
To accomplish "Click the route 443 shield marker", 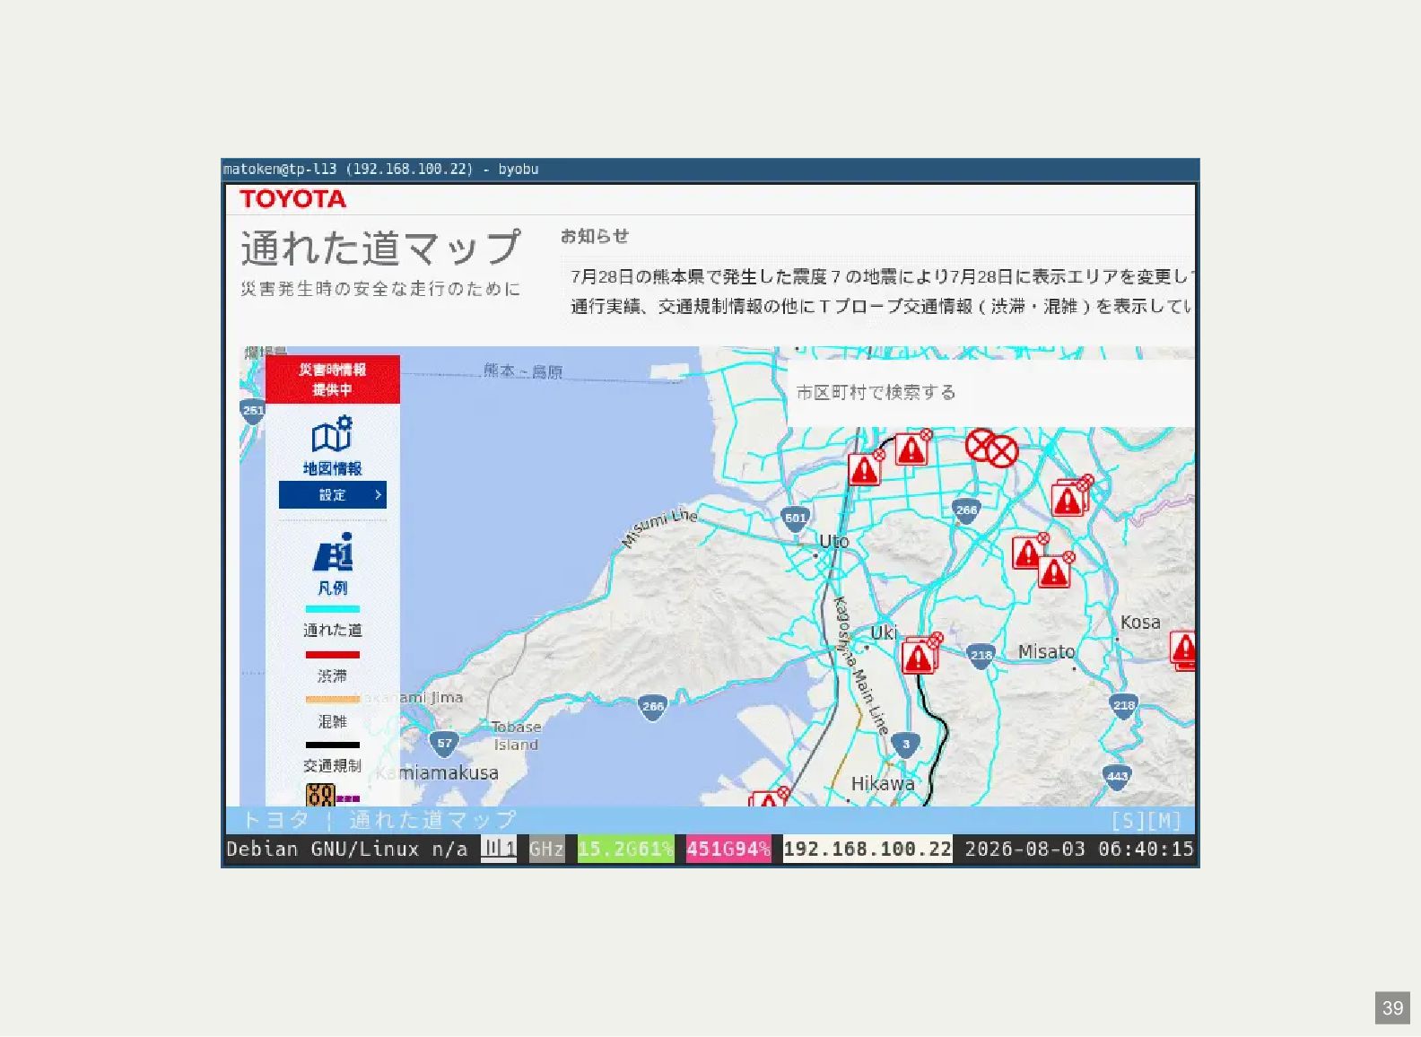I will coord(1117,778).
